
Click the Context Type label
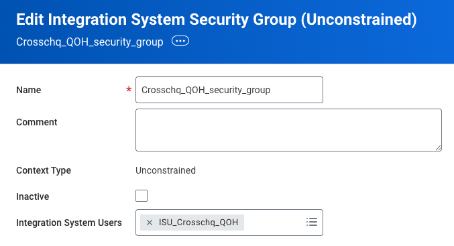tap(44, 170)
